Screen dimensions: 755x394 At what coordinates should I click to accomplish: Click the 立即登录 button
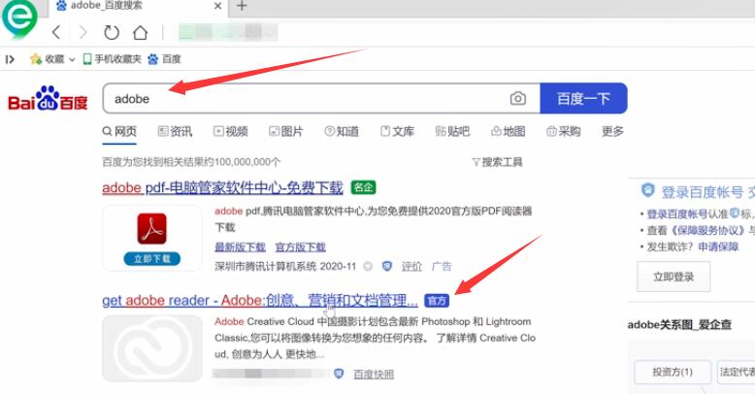tap(673, 277)
